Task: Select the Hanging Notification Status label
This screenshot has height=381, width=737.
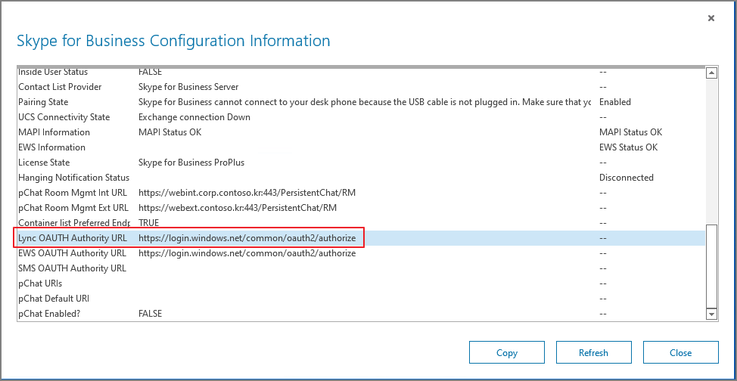Action: click(x=74, y=177)
